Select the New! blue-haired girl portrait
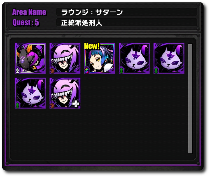210x177 pixels. (99, 58)
